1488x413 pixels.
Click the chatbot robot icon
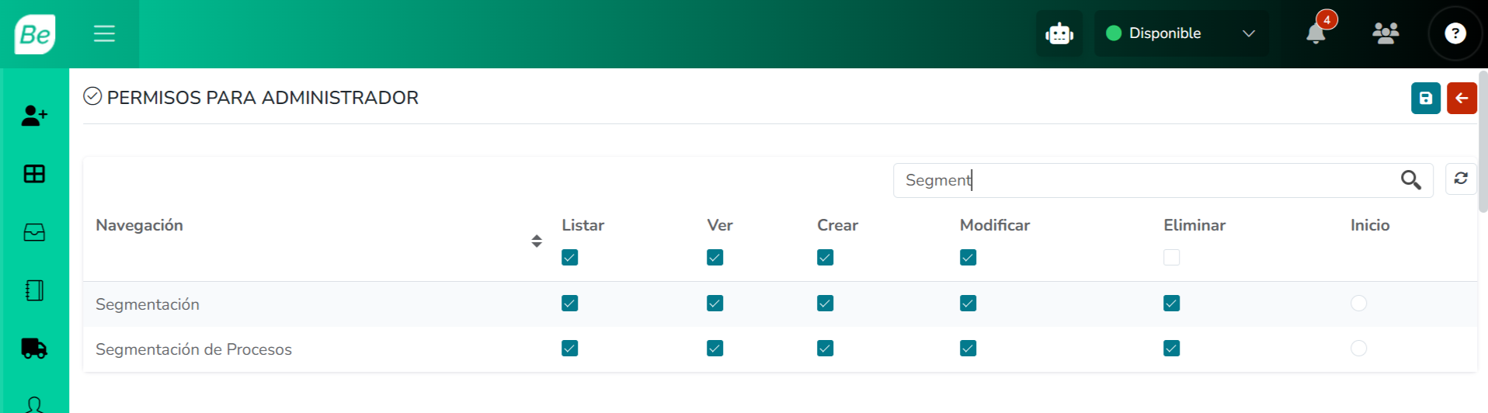1059,33
